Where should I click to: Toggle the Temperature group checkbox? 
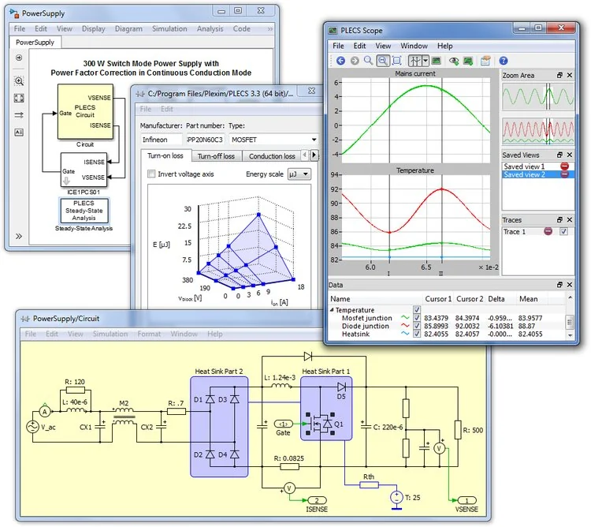point(417,310)
